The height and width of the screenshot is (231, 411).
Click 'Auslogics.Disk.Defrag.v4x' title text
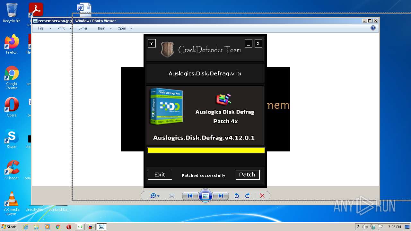pyautogui.click(x=205, y=73)
